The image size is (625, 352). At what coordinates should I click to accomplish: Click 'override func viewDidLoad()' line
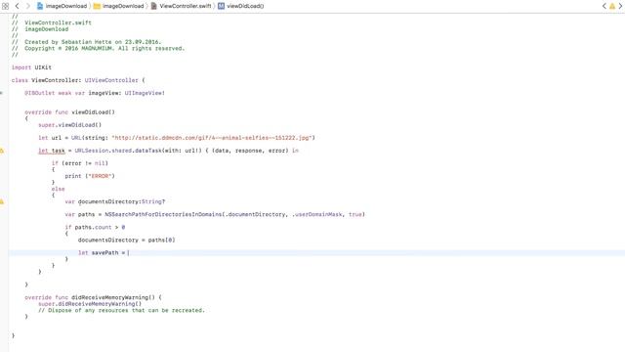click(69, 112)
